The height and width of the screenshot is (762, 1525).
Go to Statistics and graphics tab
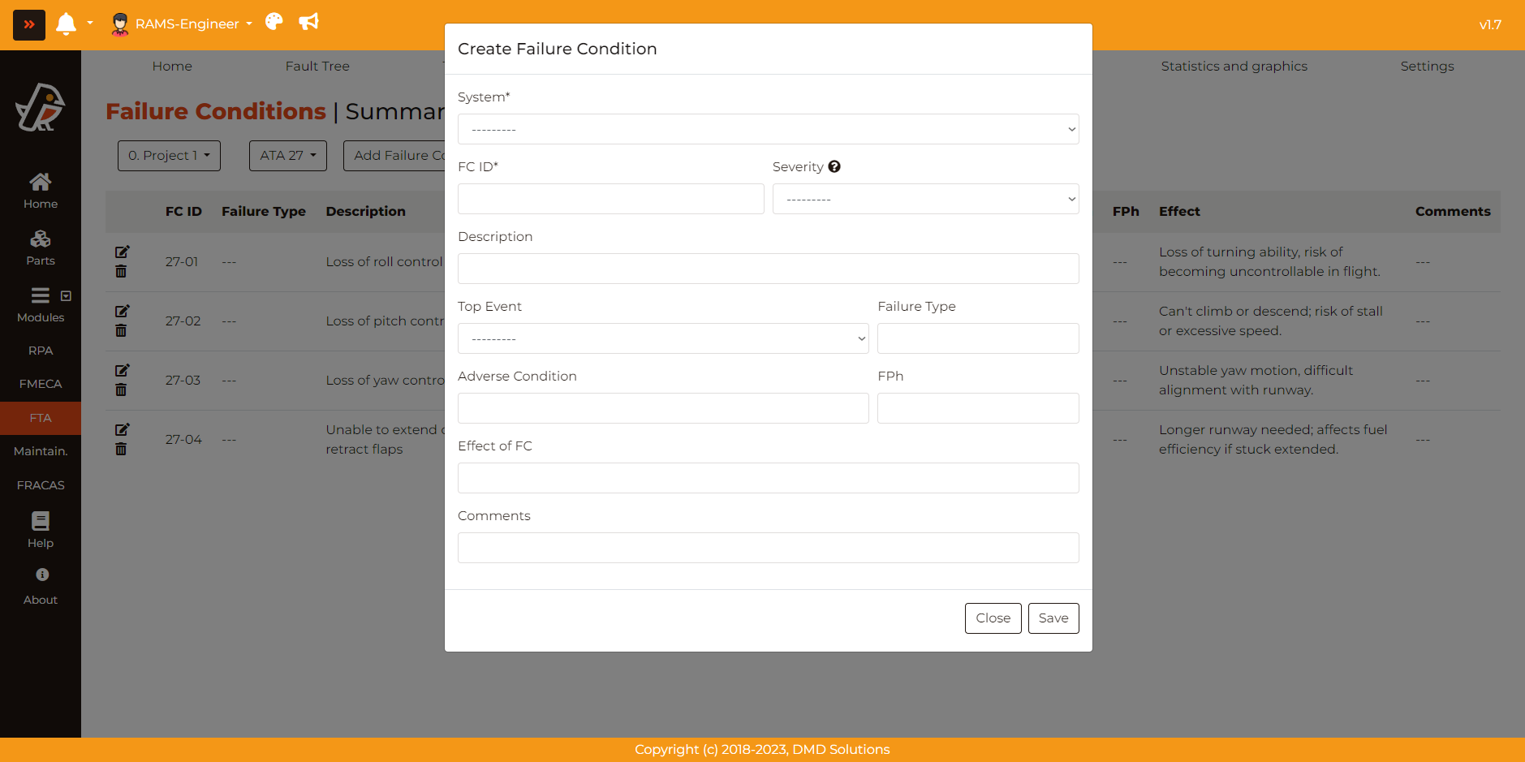pyautogui.click(x=1234, y=66)
